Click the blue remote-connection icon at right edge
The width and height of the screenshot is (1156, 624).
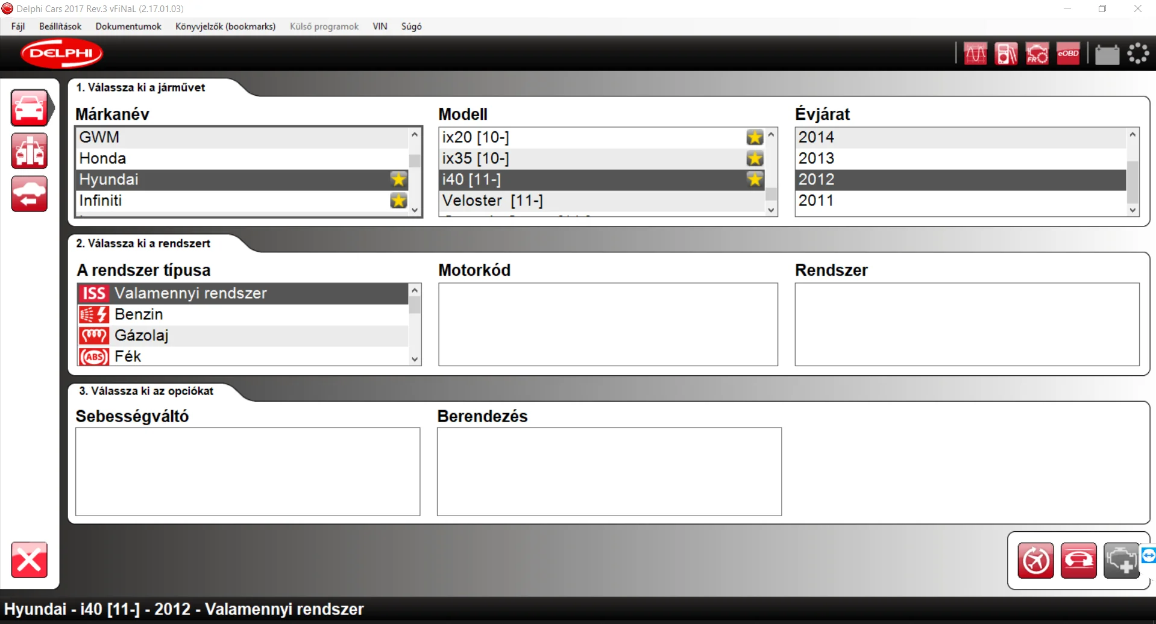pos(1149,555)
